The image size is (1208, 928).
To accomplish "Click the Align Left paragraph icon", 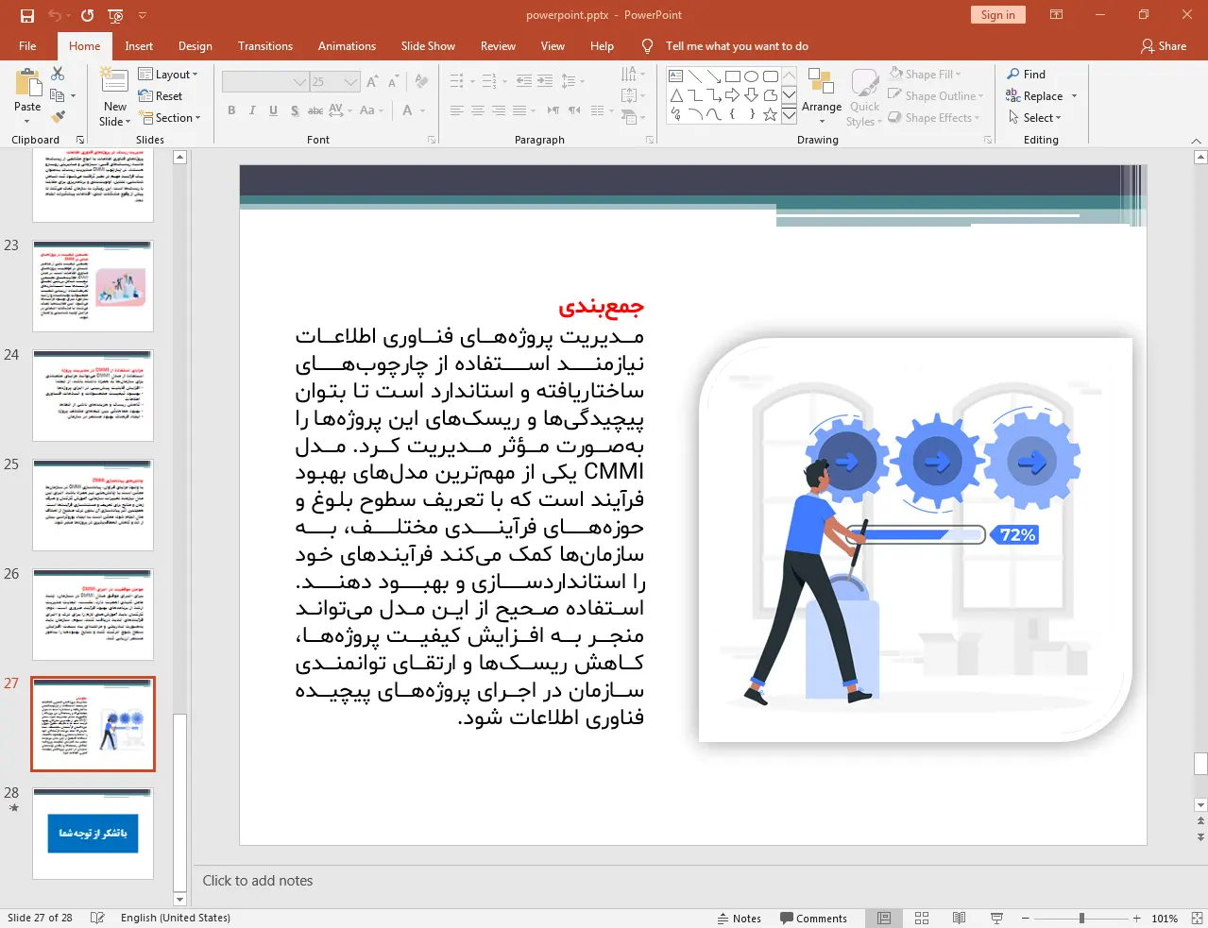I will tap(456, 110).
